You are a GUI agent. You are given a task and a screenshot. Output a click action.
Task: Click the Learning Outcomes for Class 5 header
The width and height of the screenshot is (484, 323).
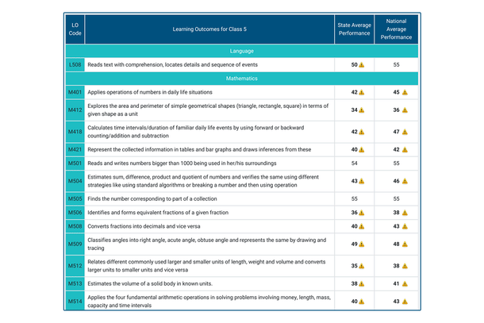coord(209,29)
